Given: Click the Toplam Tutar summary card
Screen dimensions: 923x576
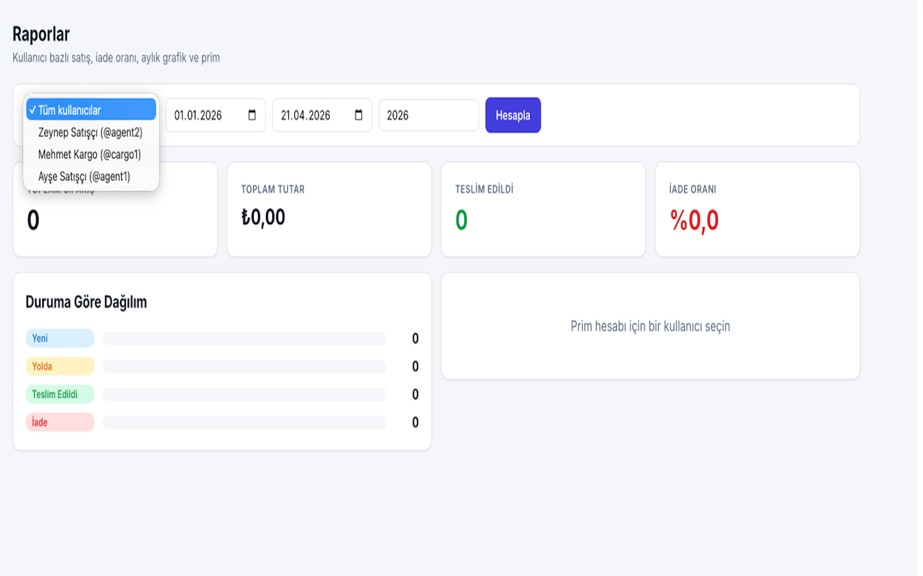Looking at the screenshot, I should click(329, 209).
